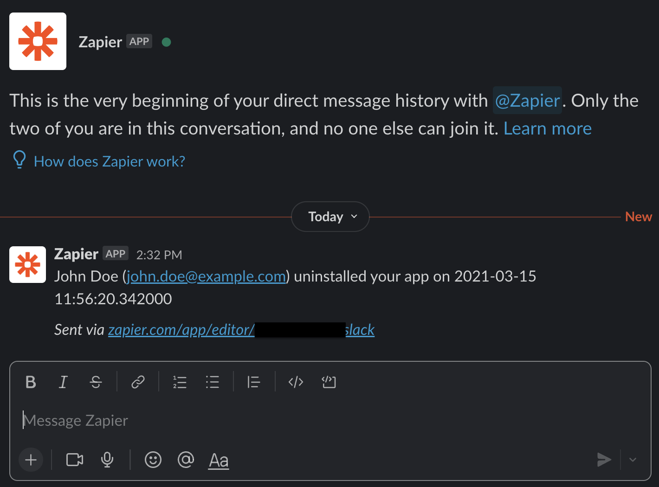This screenshot has width=659, height=487.
Task: Mention someone with @ icon
Action: point(186,460)
